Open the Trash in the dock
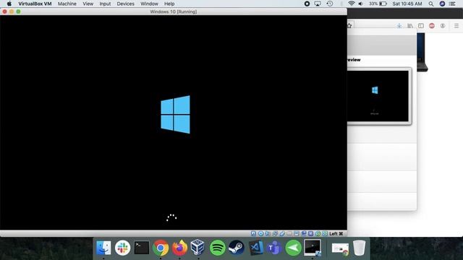 [x=359, y=248]
